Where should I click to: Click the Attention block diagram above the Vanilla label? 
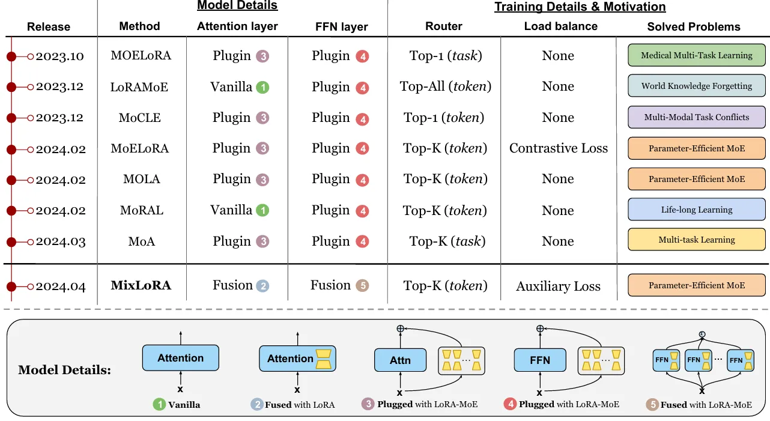pyautogui.click(x=181, y=358)
